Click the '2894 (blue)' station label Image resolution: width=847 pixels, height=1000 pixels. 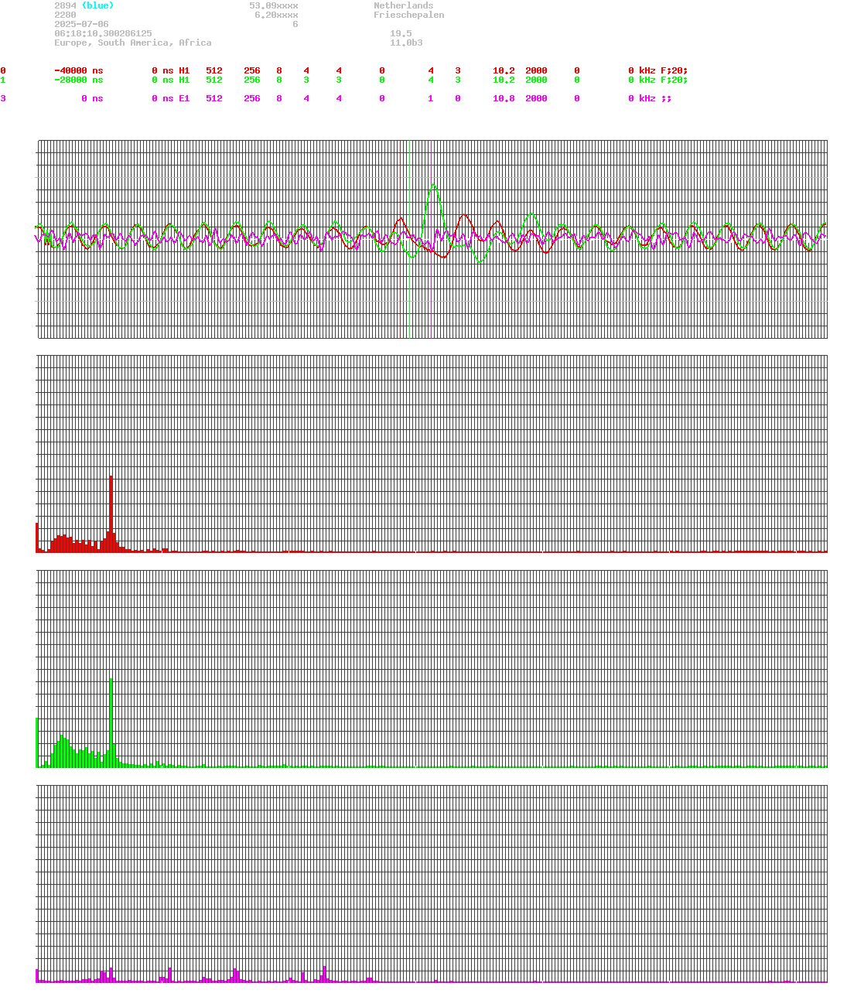[x=84, y=5]
